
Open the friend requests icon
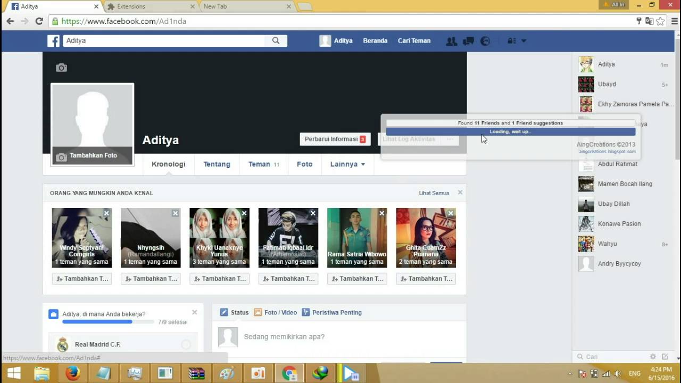pyautogui.click(x=452, y=41)
